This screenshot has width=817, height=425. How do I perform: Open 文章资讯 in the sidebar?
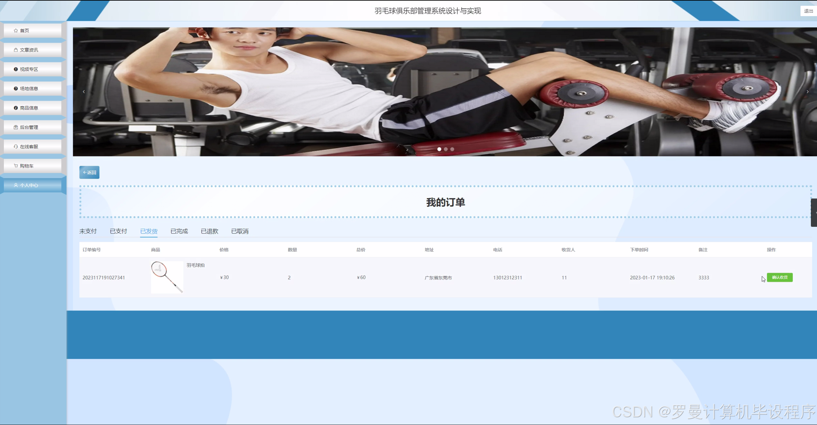tap(29, 50)
